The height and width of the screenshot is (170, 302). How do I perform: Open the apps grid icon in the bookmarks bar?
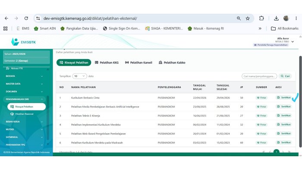point(5,28)
